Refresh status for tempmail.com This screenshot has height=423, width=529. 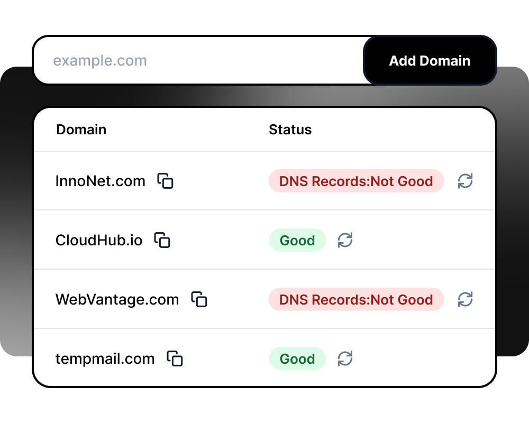pos(345,358)
